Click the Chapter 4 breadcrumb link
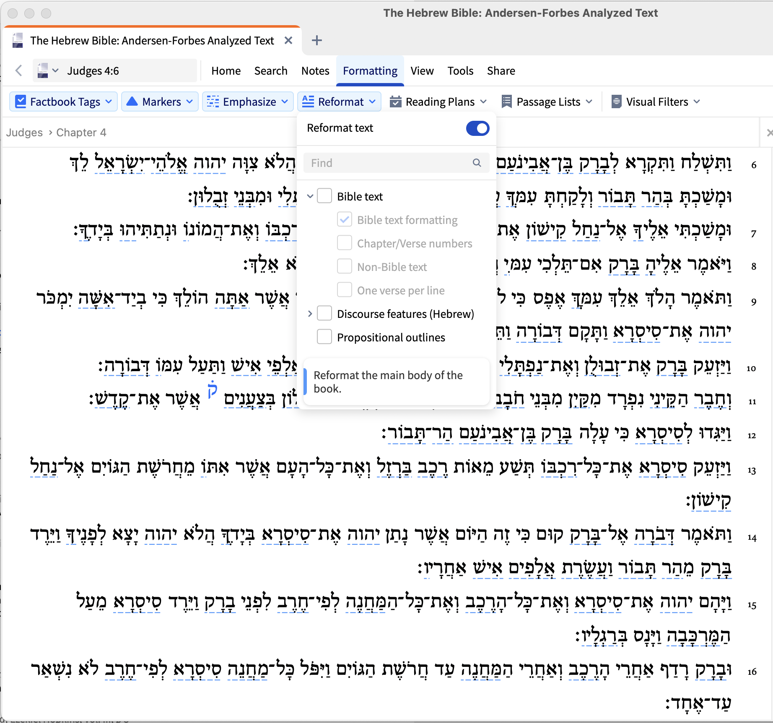 click(81, 133)
